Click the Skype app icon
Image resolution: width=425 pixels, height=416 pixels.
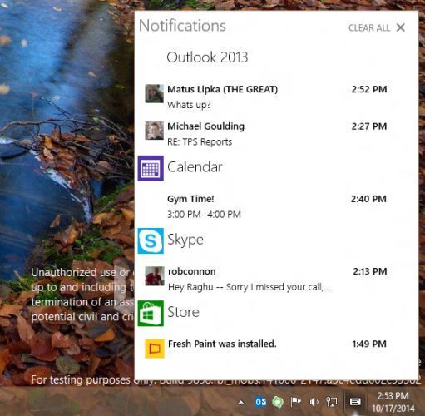(151, 240)
